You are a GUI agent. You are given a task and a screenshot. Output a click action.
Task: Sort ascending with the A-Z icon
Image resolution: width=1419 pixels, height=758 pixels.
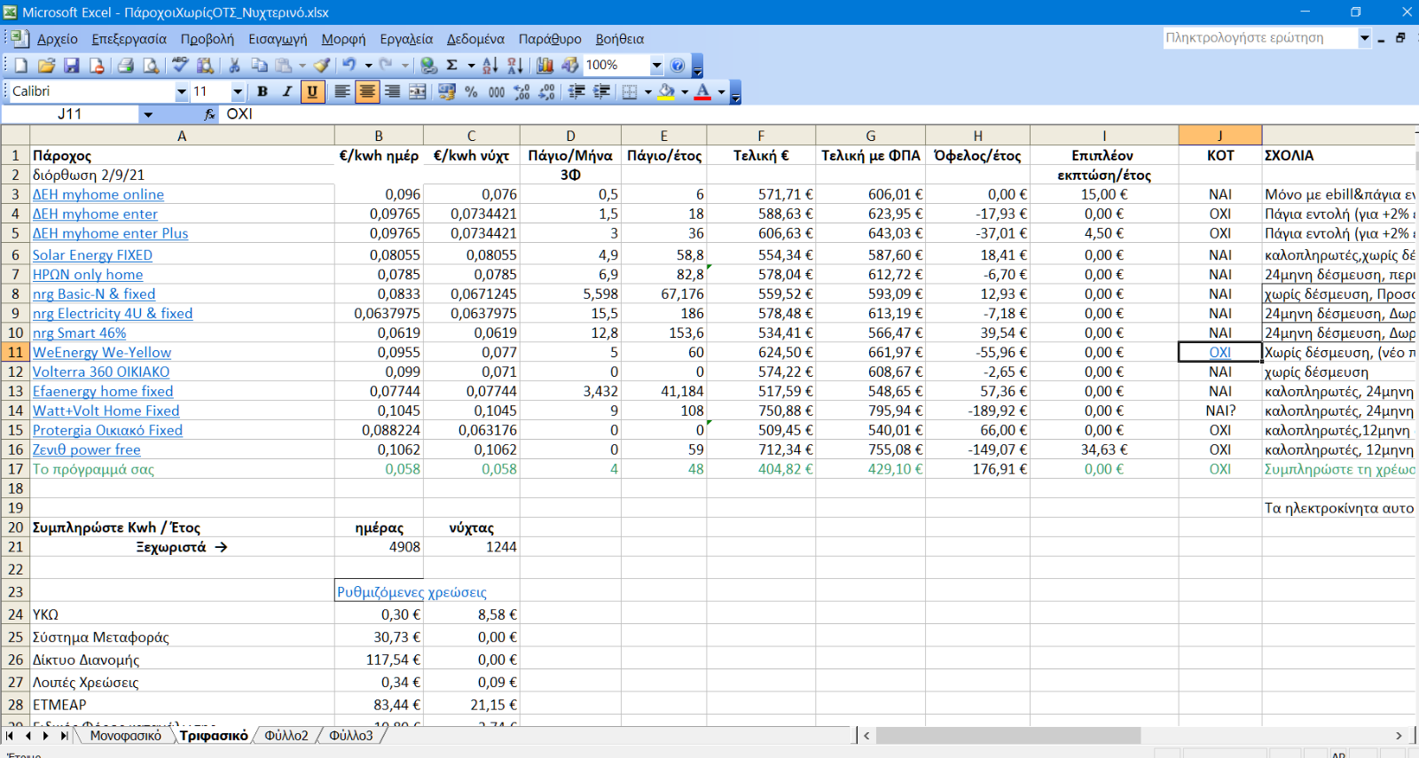[490, 66]
